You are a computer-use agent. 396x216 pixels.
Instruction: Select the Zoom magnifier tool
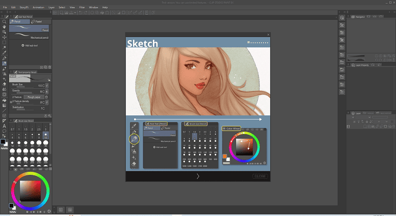click(4, 21)
